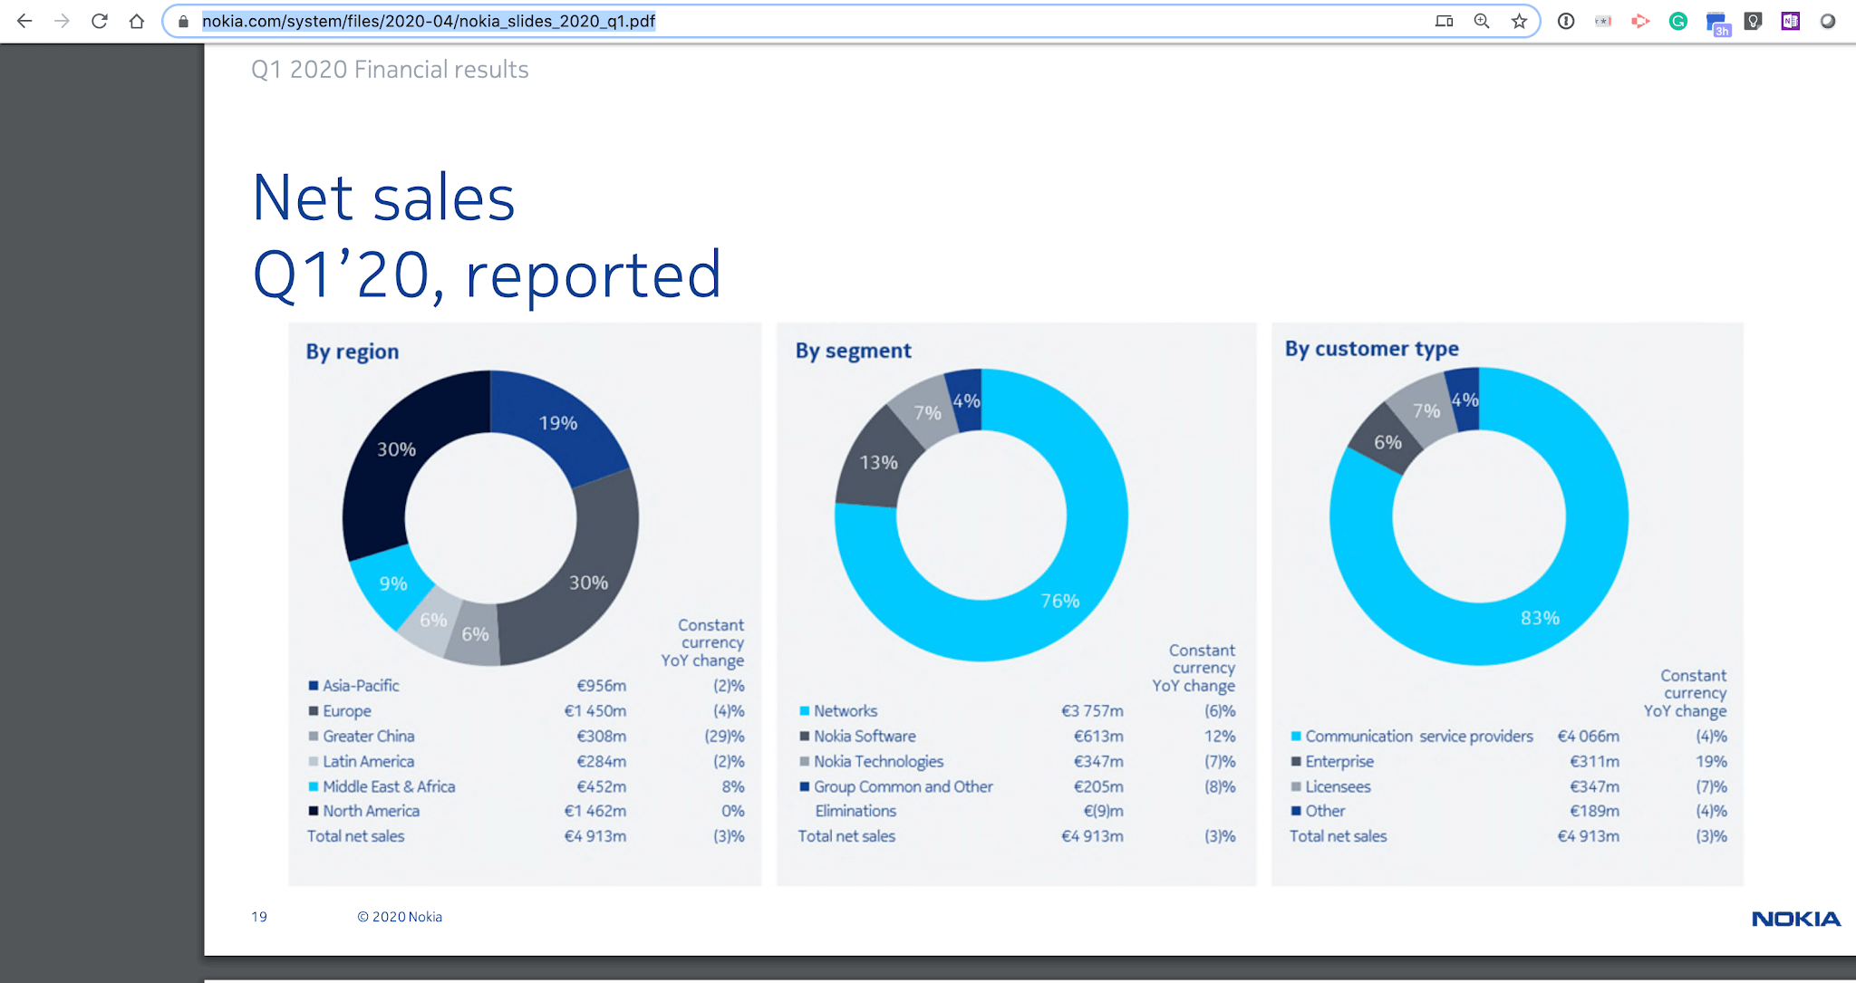Open the lightbulb extension
The height and width of the screenshot is (983, 1856).
pos(1753,20)
